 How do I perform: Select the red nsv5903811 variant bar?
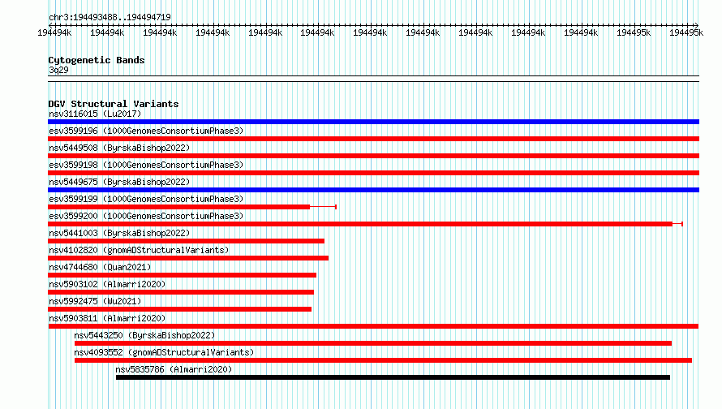click(x=373, y=326)
